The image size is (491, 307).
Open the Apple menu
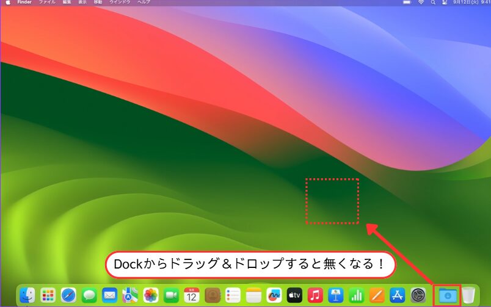click(9, 3)
